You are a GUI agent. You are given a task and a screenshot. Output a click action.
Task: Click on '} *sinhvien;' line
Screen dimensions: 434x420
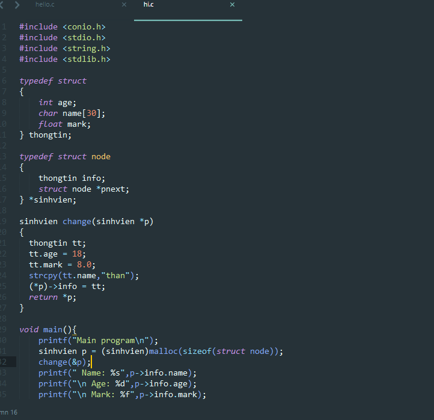tap(48, 199)
